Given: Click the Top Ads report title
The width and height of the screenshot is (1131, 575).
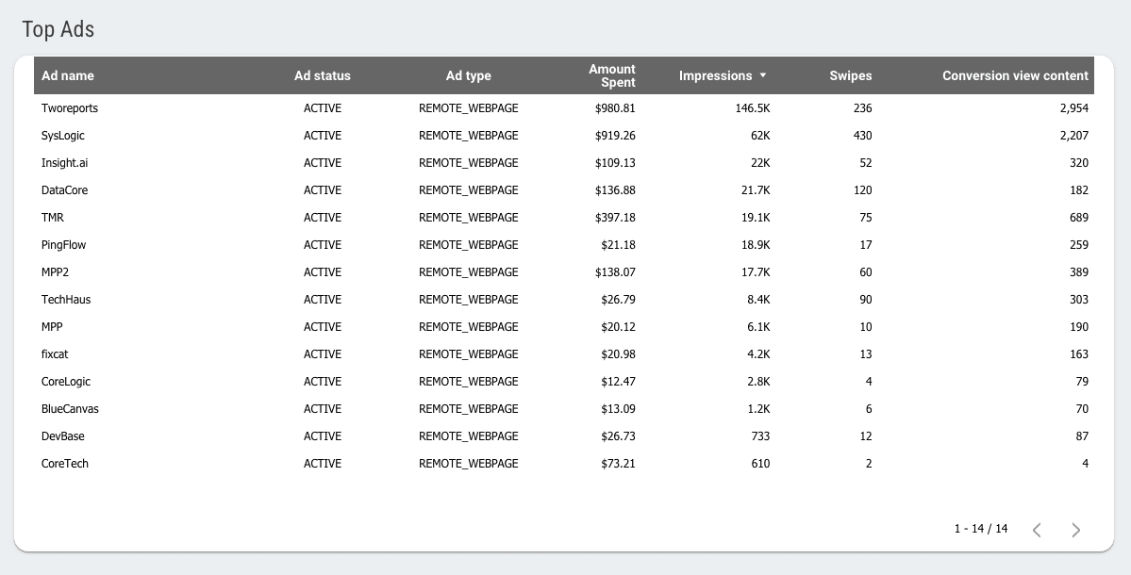Looking at the screenshot, I should (x=58, y=29).
